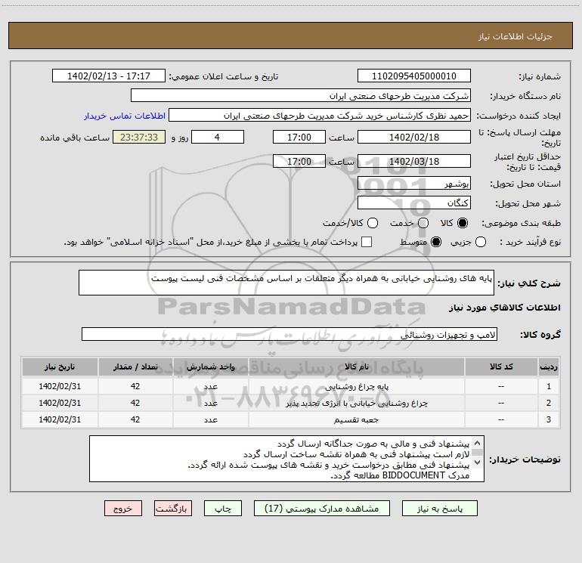Screen dimensions: 582x563
Task: Click the لامپ و تجهیزات روشنائی group field
Action: point(289,334)
